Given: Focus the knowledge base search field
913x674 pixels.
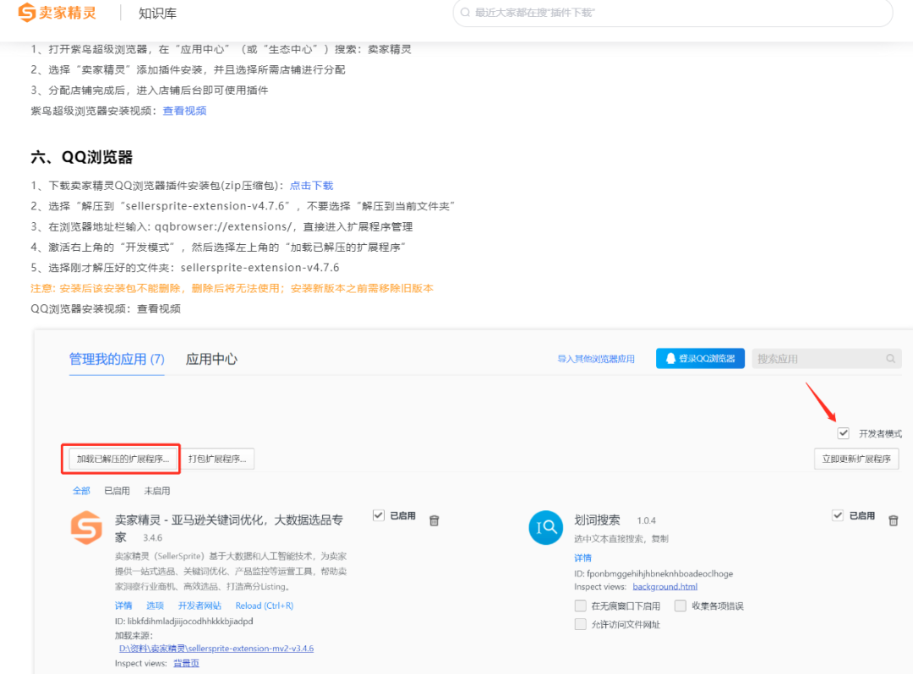Looking at the screenshot, I should coord(673,13).
